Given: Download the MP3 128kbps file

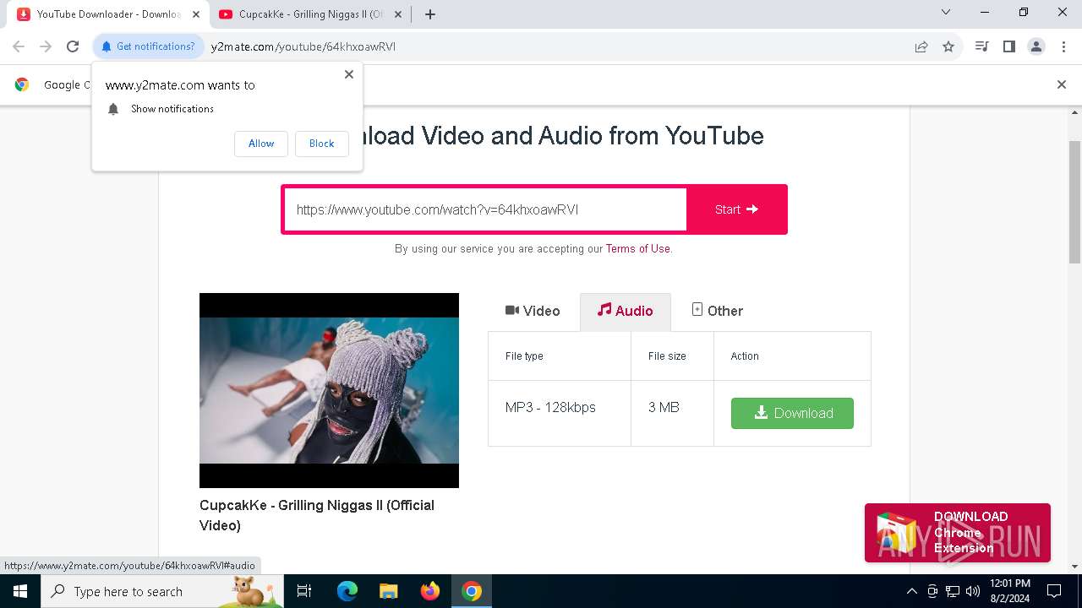Looking at the screenshot, I should (x=792, y=413).
